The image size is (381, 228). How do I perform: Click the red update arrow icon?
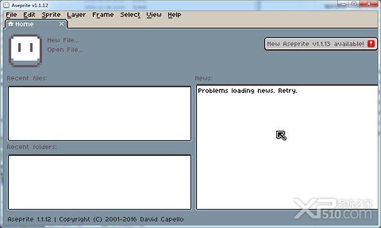(x=371, y=44)
